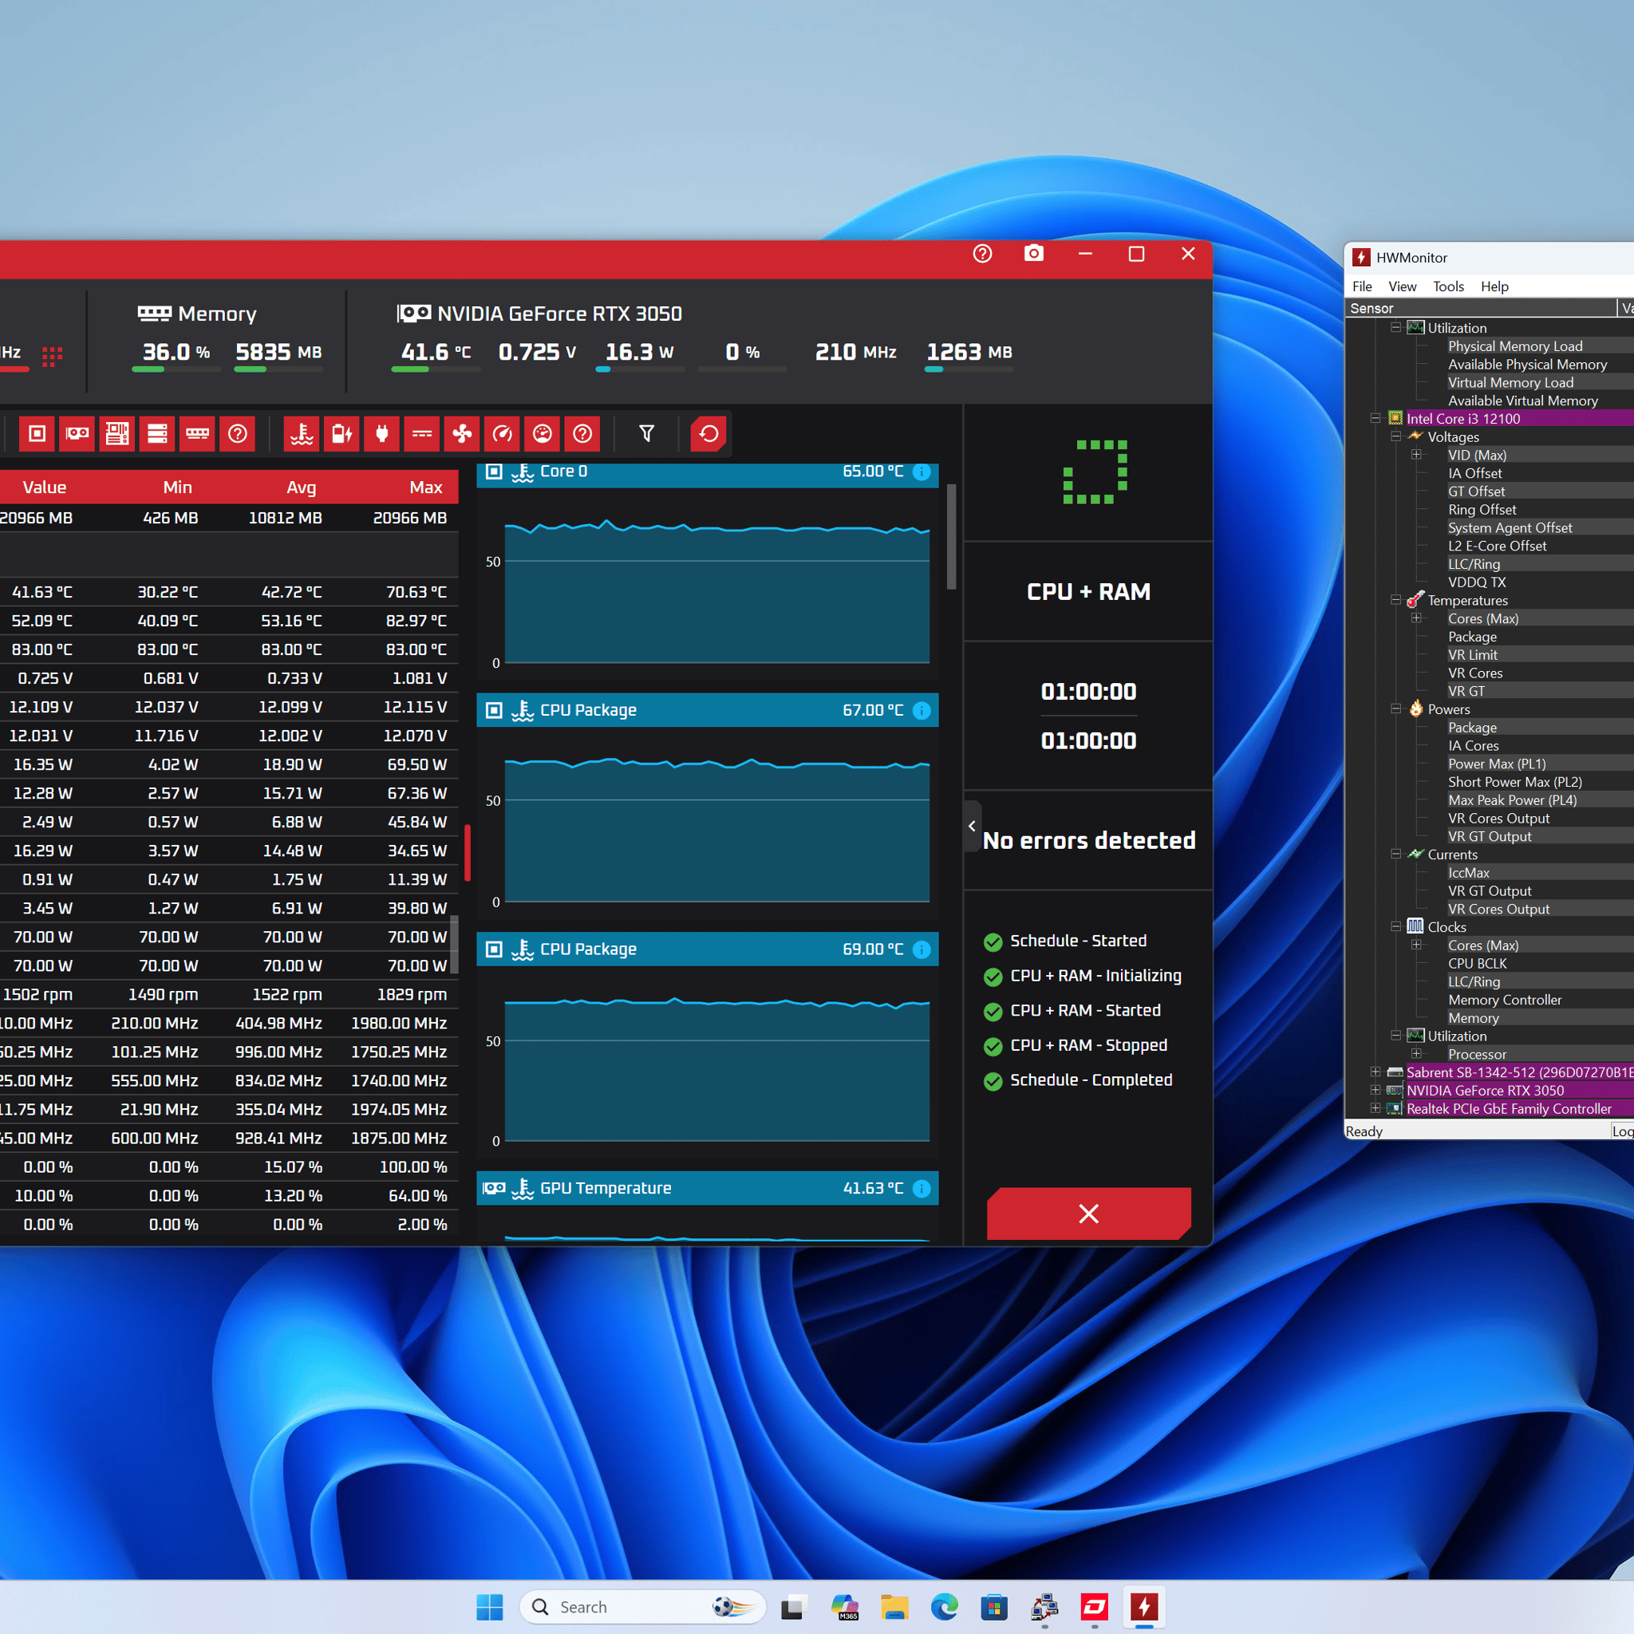Screen dimensions: 1634x1634
Task: Click the Min column header
Action: point(178,487)
